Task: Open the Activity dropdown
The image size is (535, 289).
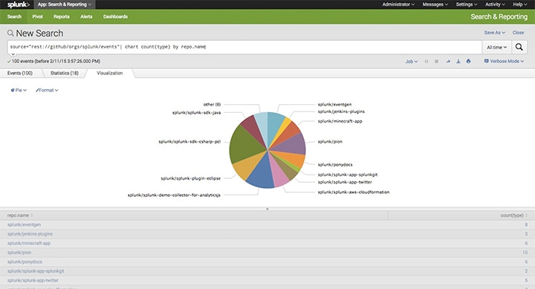Action: coord(495,4)
